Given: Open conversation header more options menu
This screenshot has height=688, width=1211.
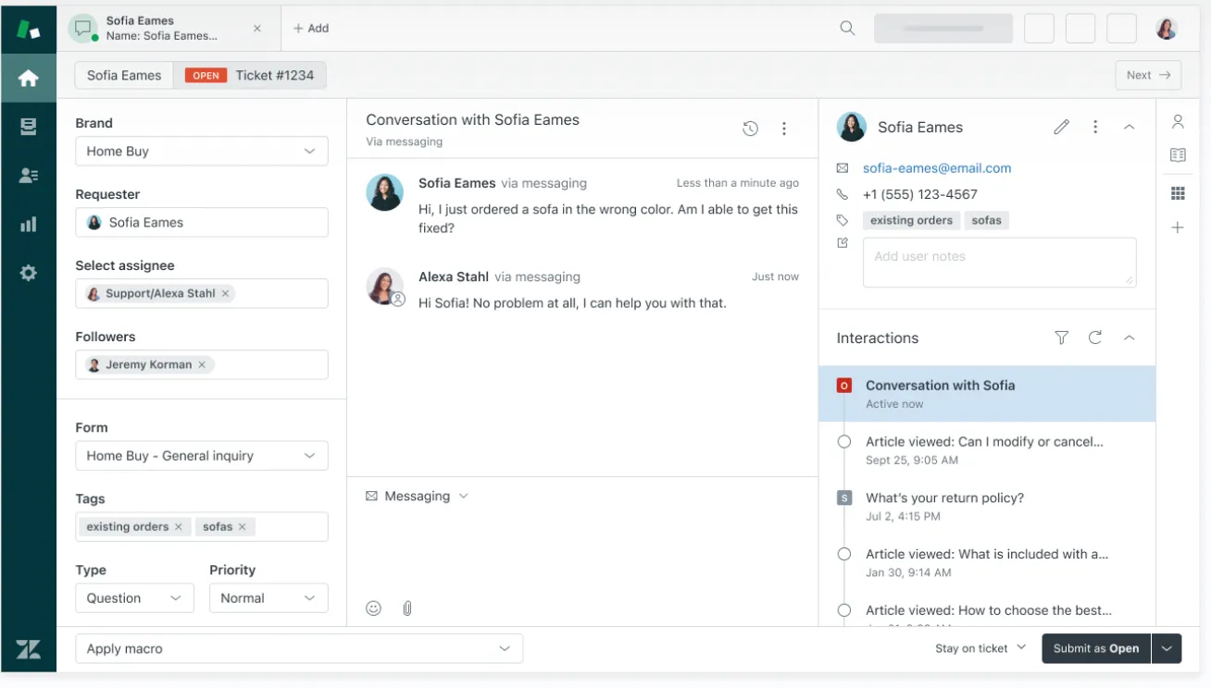Looking at the screenshot, I should pyautogui.click(x=784, y=129).
